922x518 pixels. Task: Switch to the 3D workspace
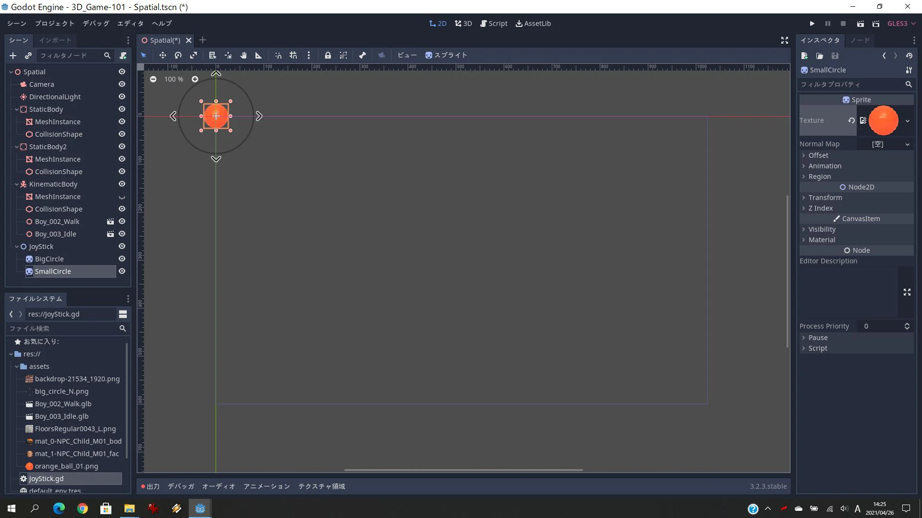pyautogui.click(x=463, y=24)
